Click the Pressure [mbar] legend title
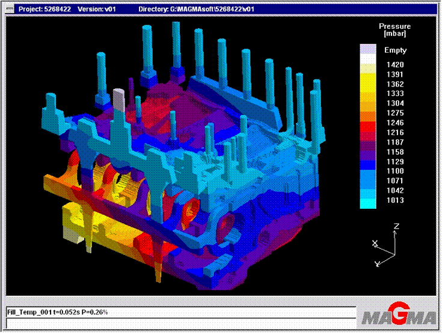442x333 pixels. [394, 30]
